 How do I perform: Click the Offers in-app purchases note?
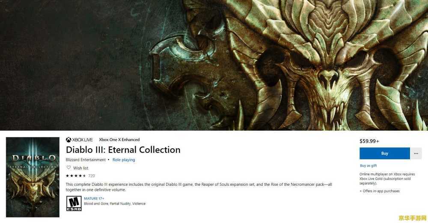[x=379, y=191]
